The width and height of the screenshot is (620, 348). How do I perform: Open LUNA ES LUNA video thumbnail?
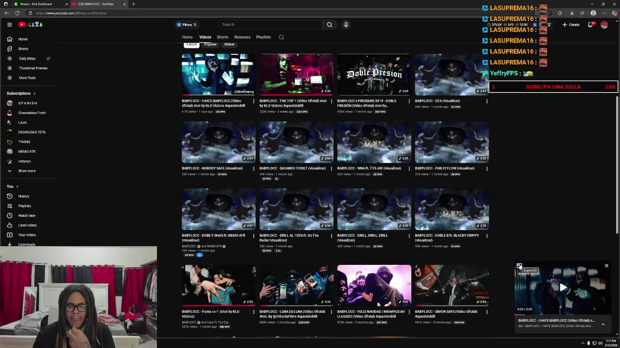[296, 285]
